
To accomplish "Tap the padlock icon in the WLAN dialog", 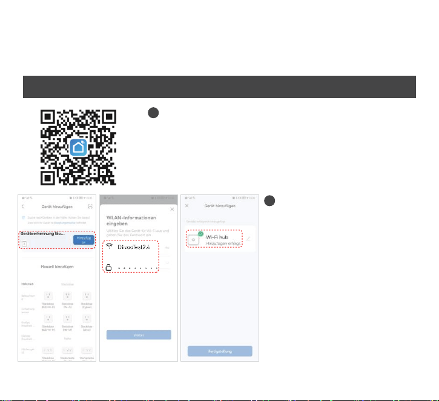I will [108, 267].
